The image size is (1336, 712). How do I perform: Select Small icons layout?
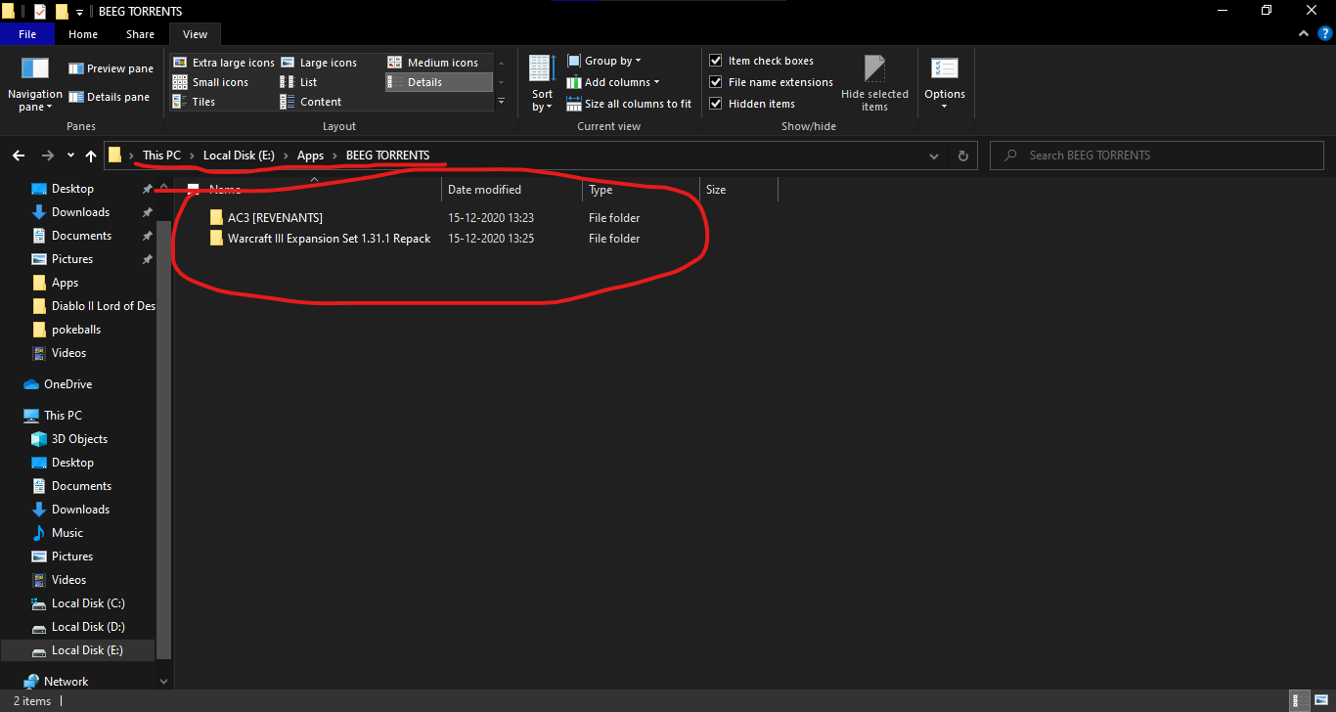tap(210, 82)
